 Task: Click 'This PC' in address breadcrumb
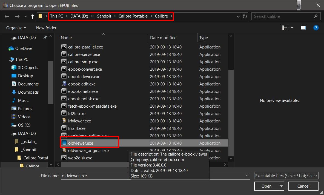tap(56, 16)
